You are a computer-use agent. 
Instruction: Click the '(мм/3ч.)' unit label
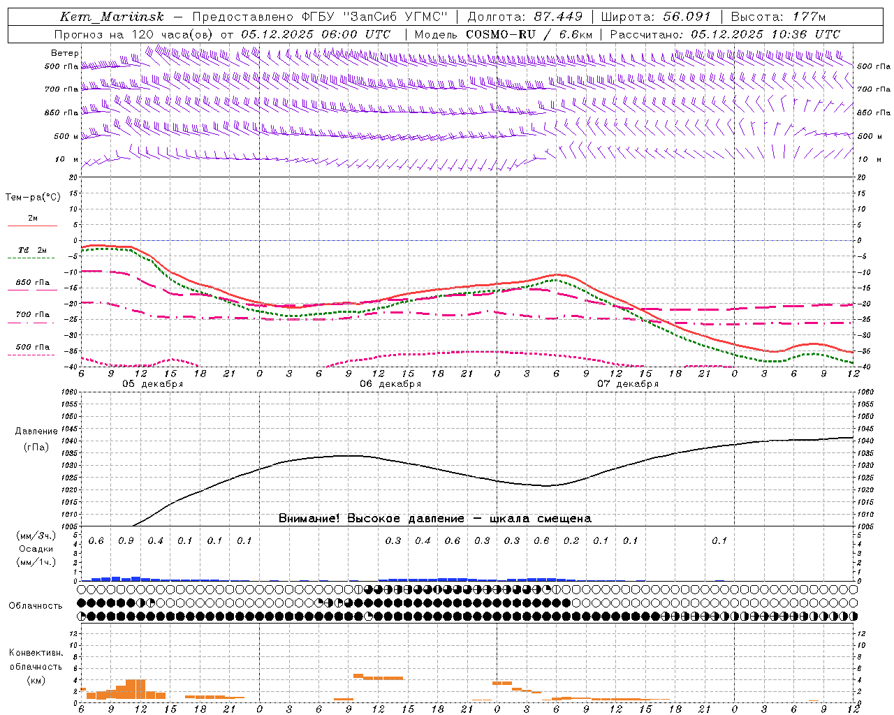(x=36, y=536)
